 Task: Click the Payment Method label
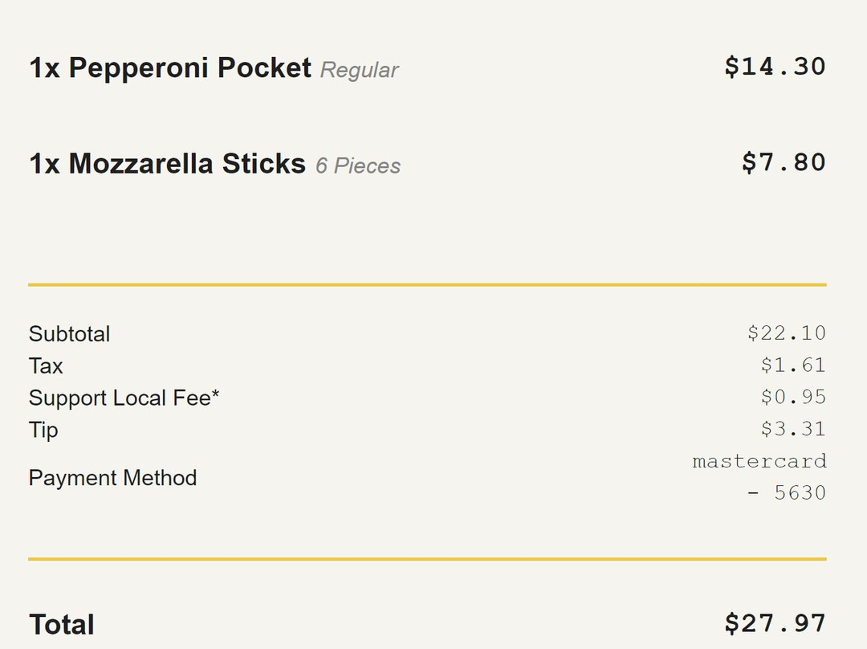(112, 478)
